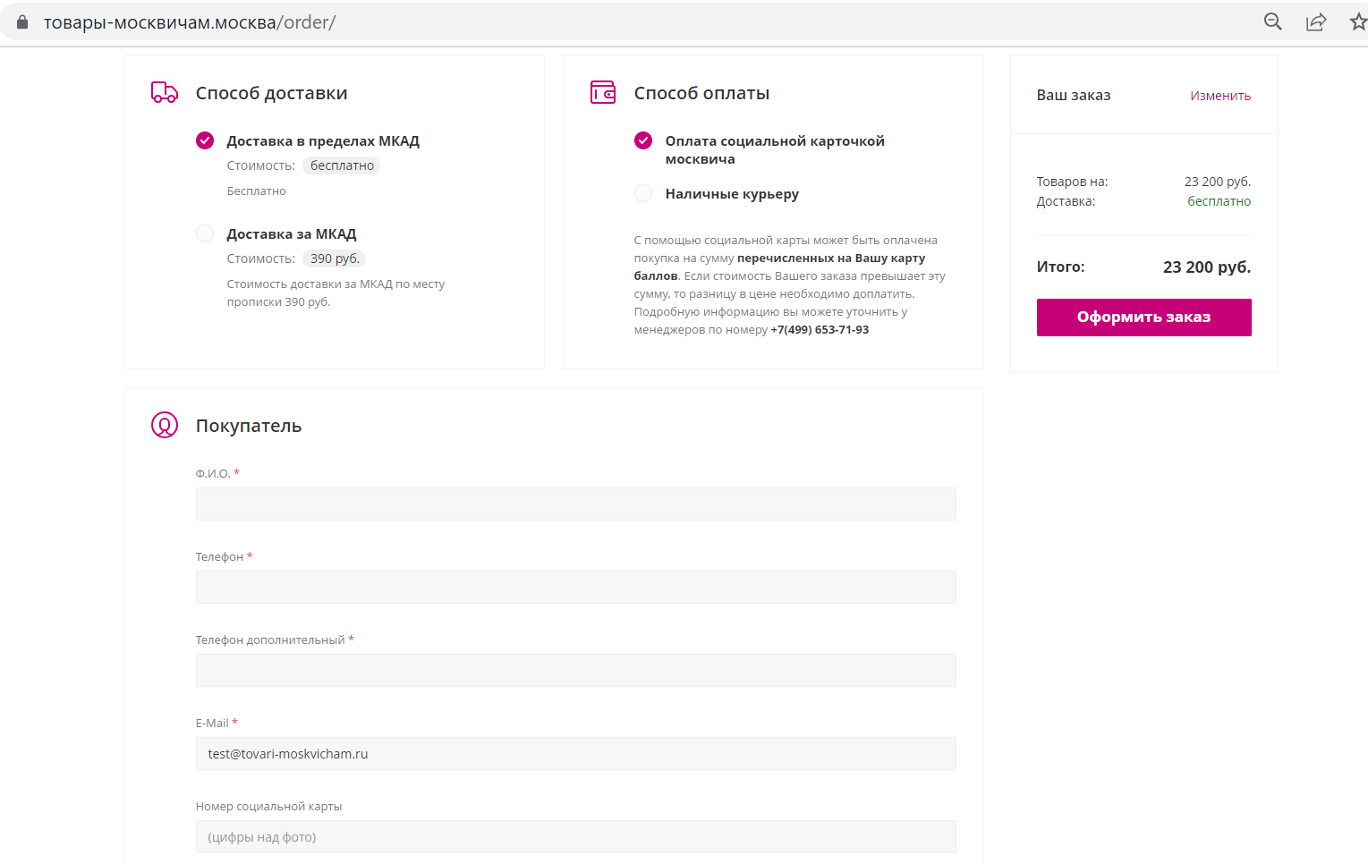Click the payment wallet icon
Screen dimensions: 1368x864
coord(603,92)
